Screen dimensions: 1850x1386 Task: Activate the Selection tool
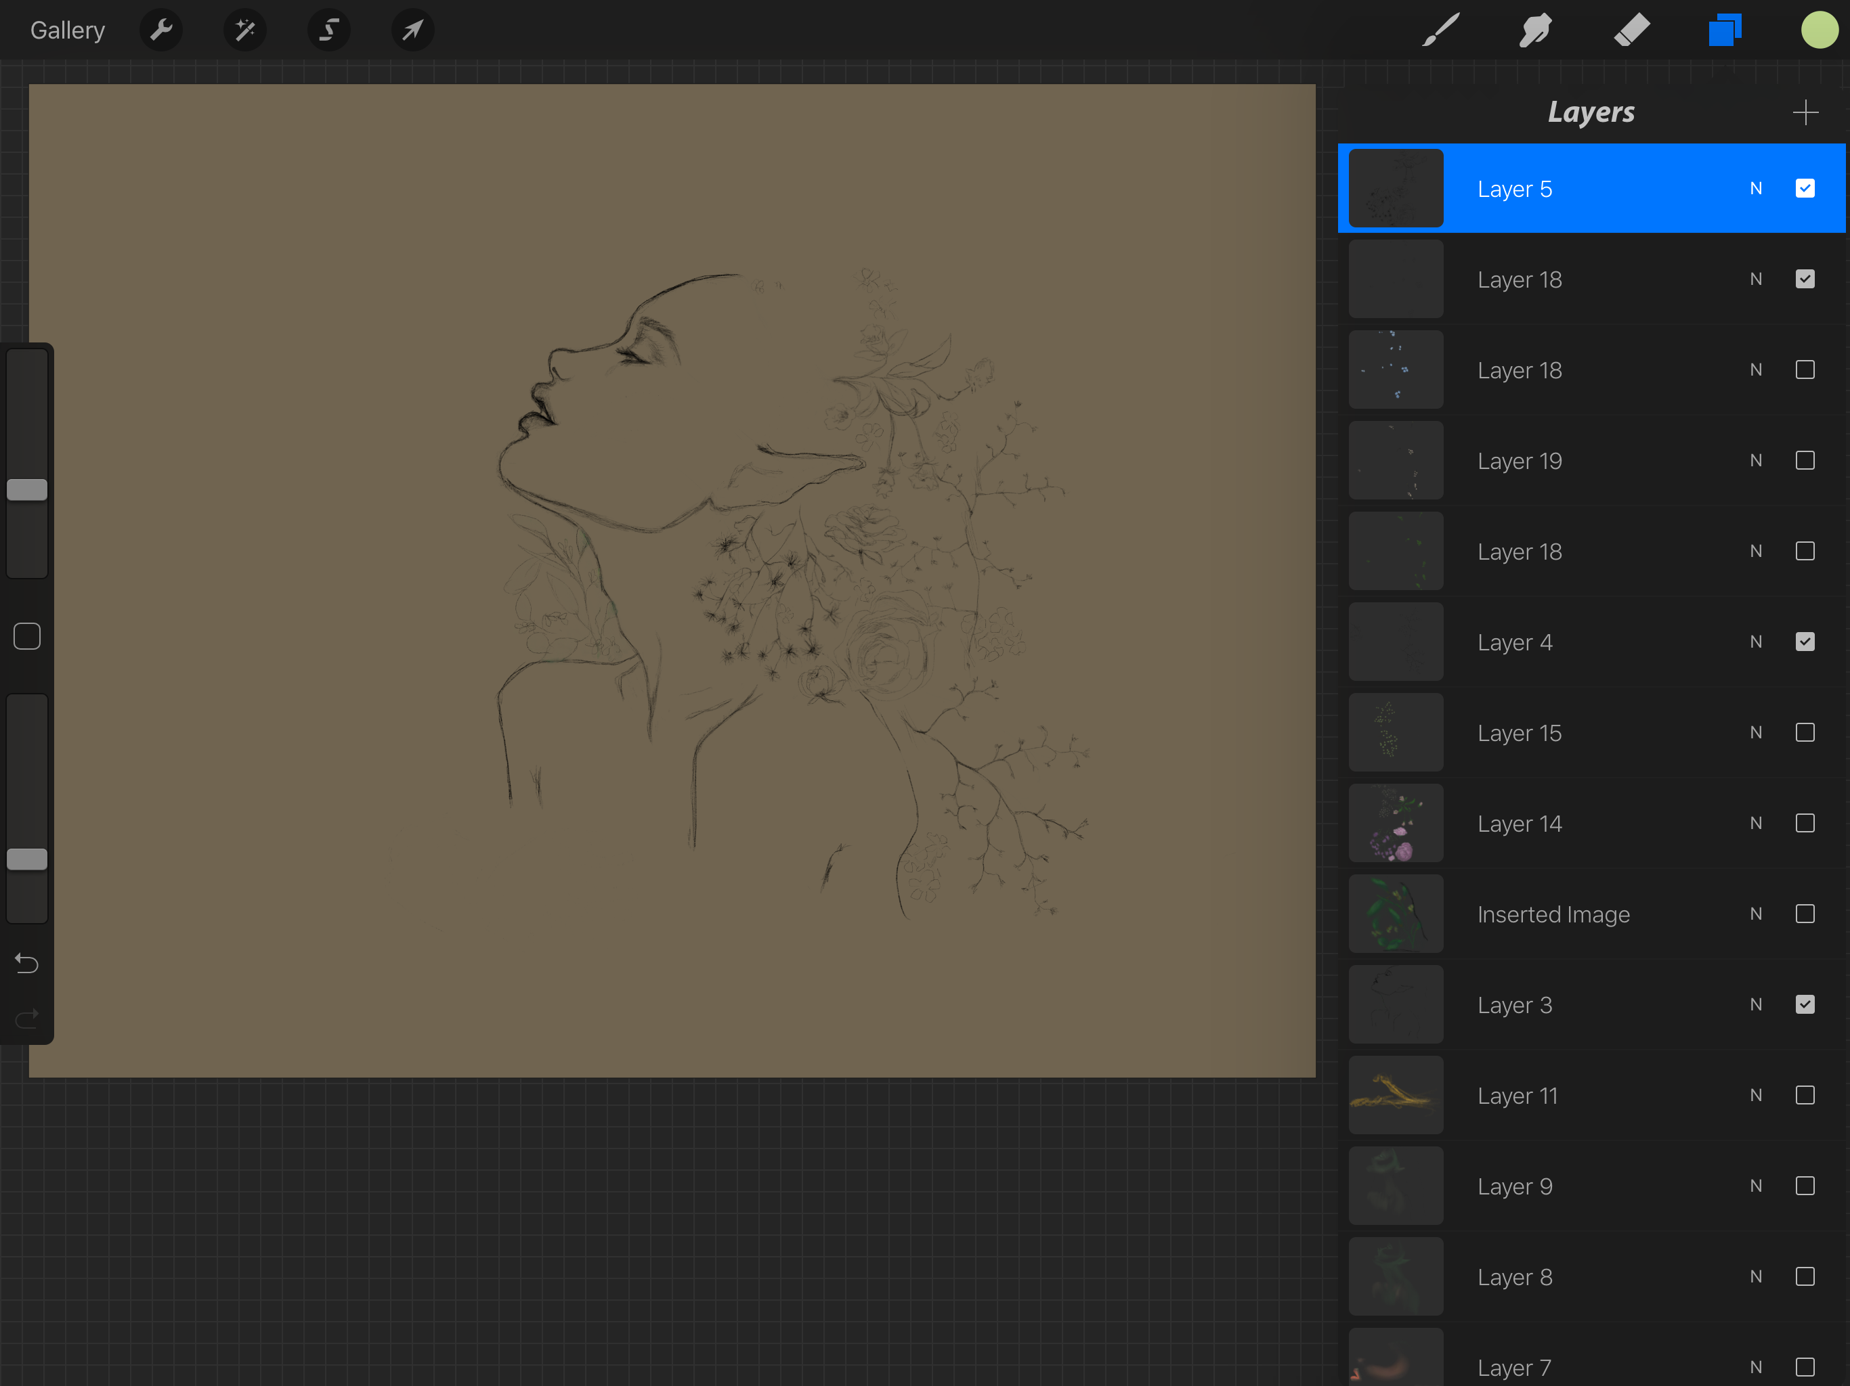[328, 31]
